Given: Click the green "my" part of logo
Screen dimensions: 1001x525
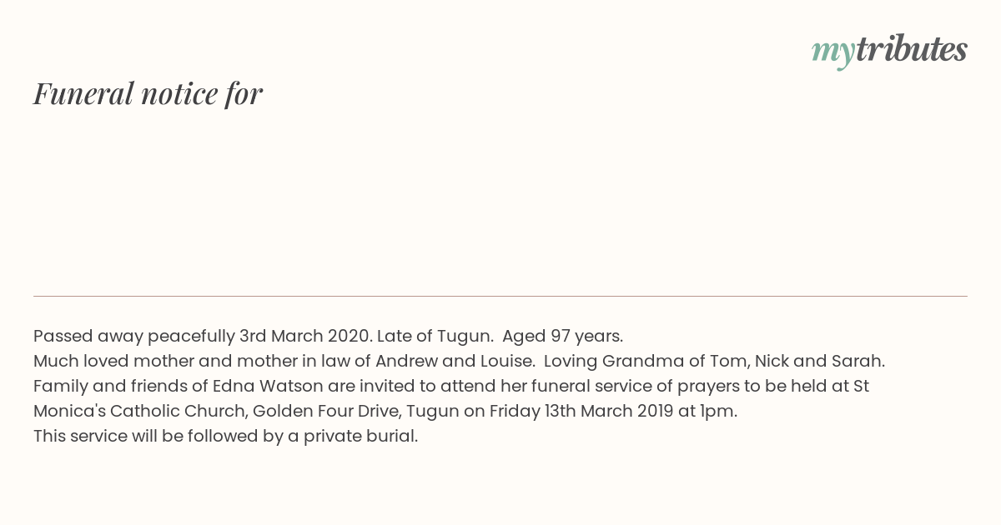Looking at the screenshot, I should 832,52.
